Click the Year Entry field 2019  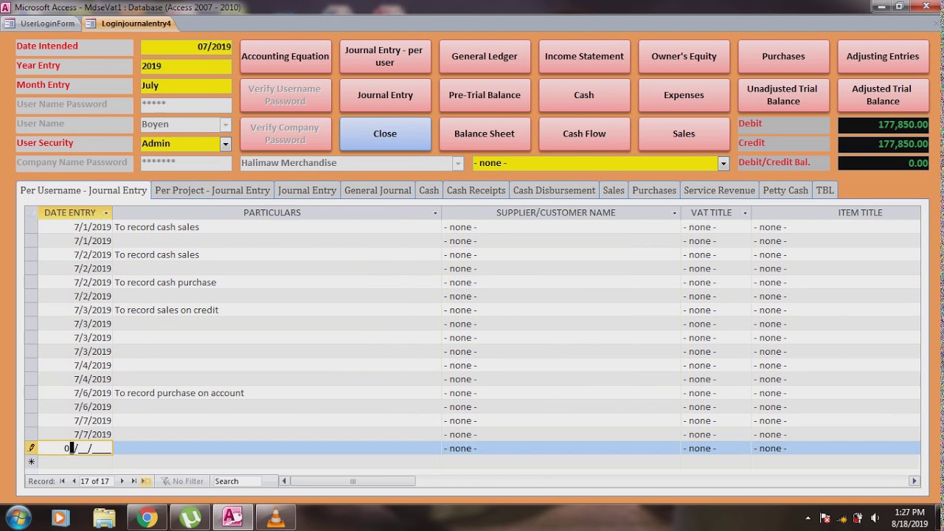tap(186, 66)
